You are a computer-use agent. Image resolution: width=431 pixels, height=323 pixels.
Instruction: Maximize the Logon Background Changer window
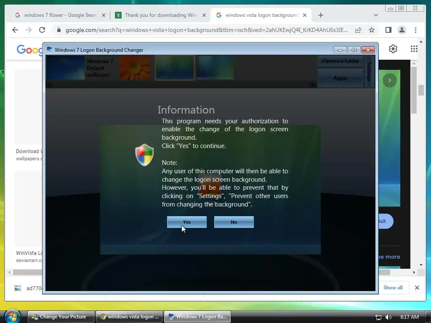click(354, 50)
